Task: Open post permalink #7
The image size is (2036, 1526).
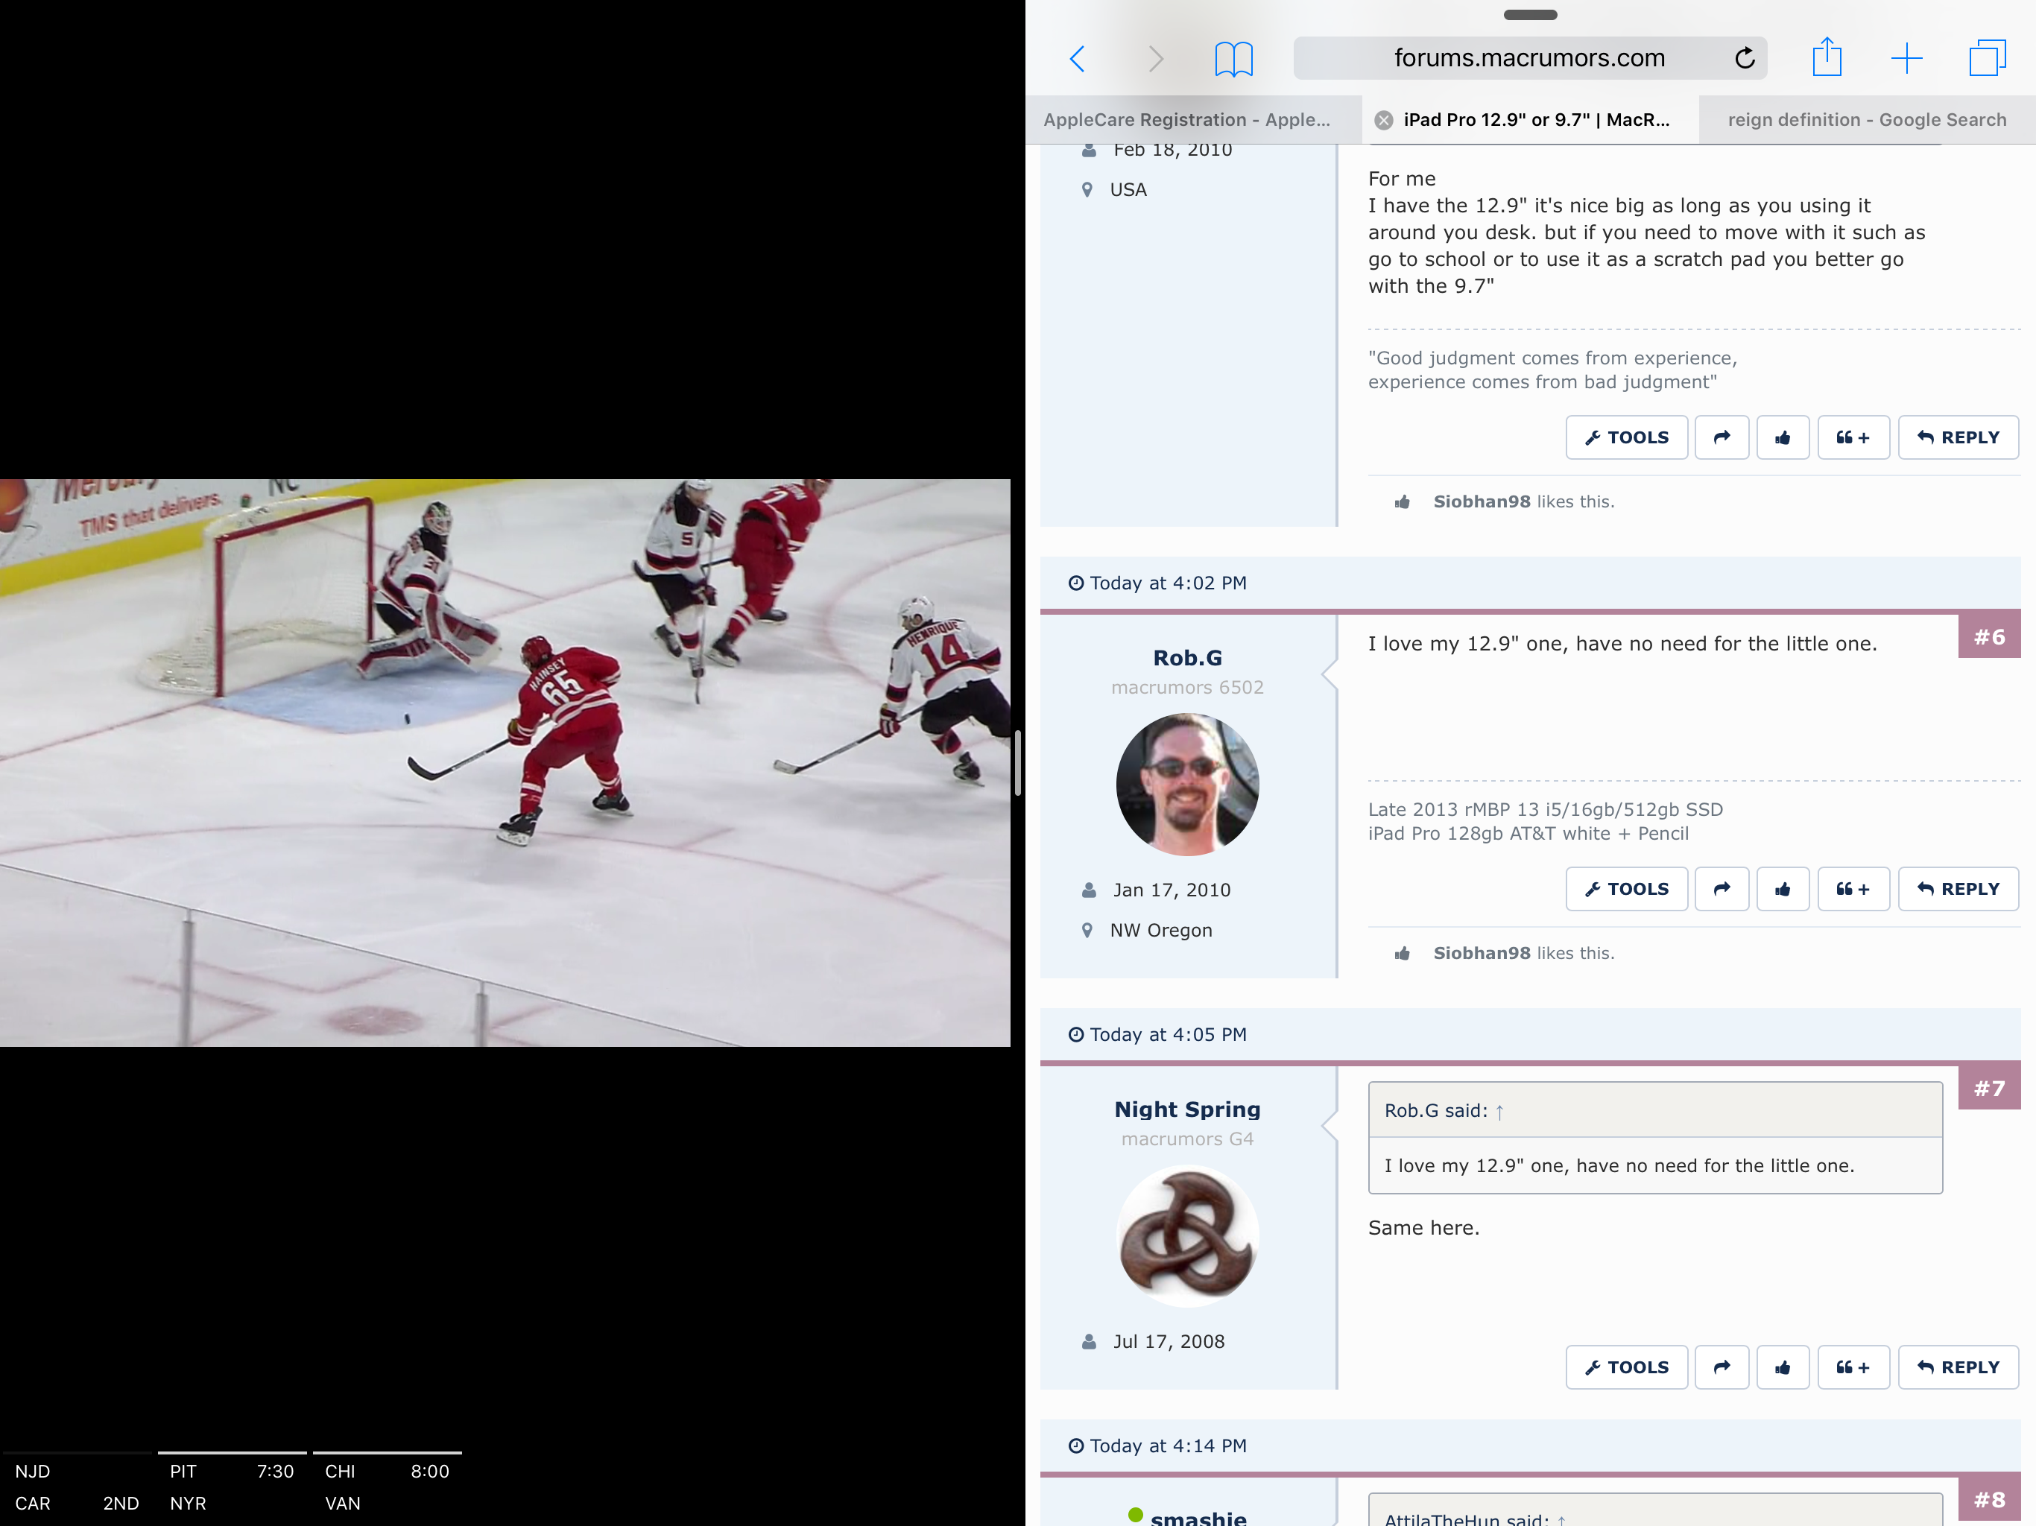Action: tap(1989, 1089)
